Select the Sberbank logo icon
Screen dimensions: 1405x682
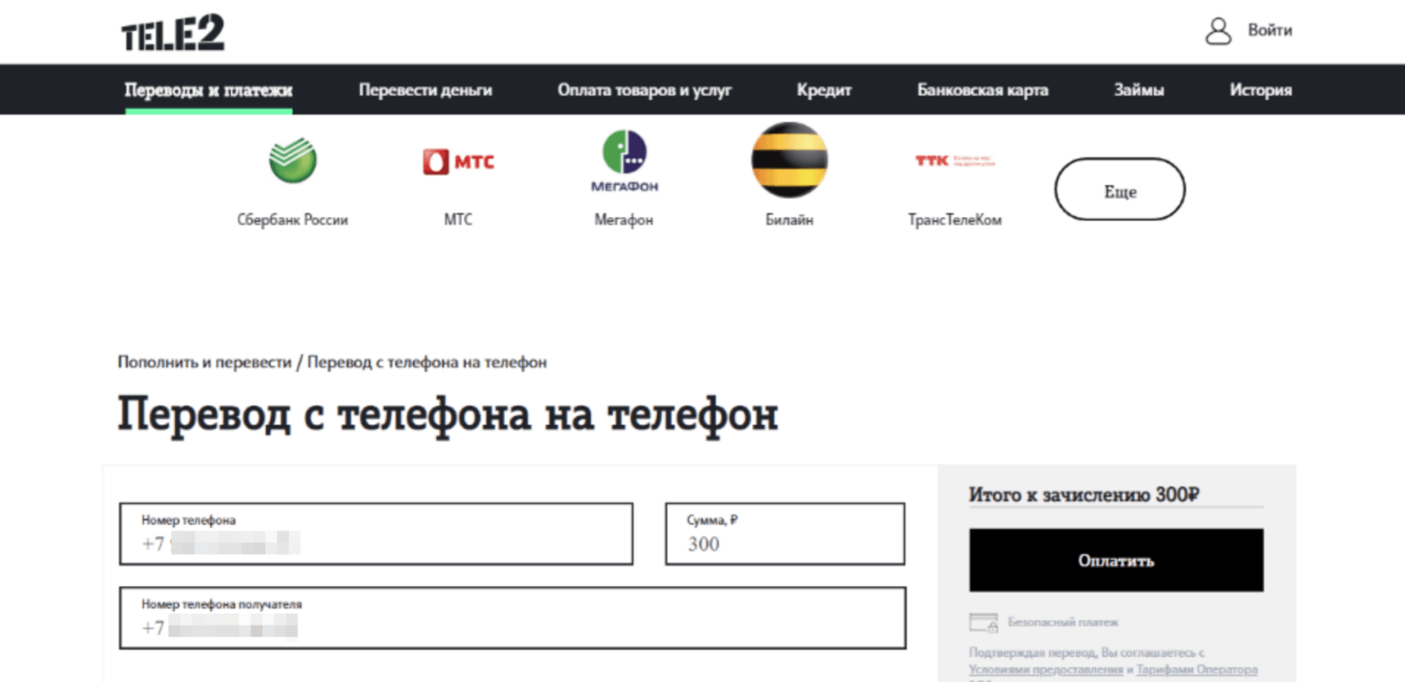pyautogui.click(x=292, y=160)
